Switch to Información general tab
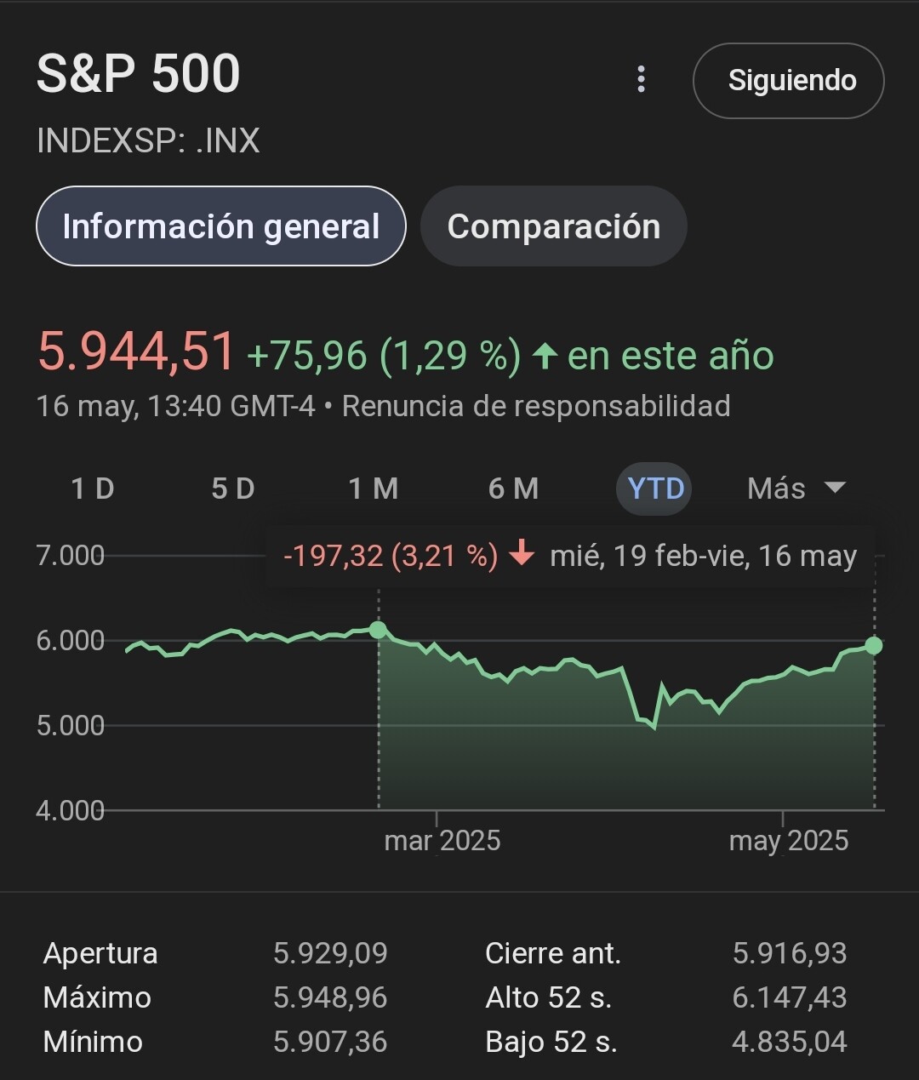919x1080 pixels. click(x=220, y=226)
